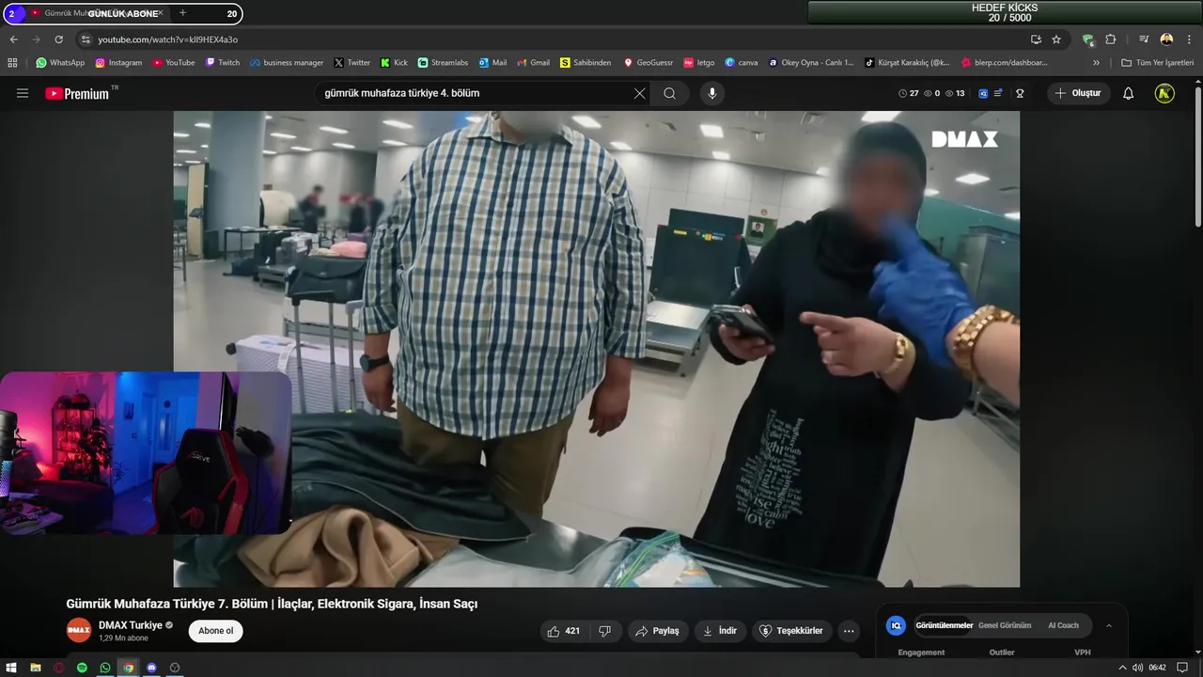Open the Sahibinden bookmark

point(586,63)
